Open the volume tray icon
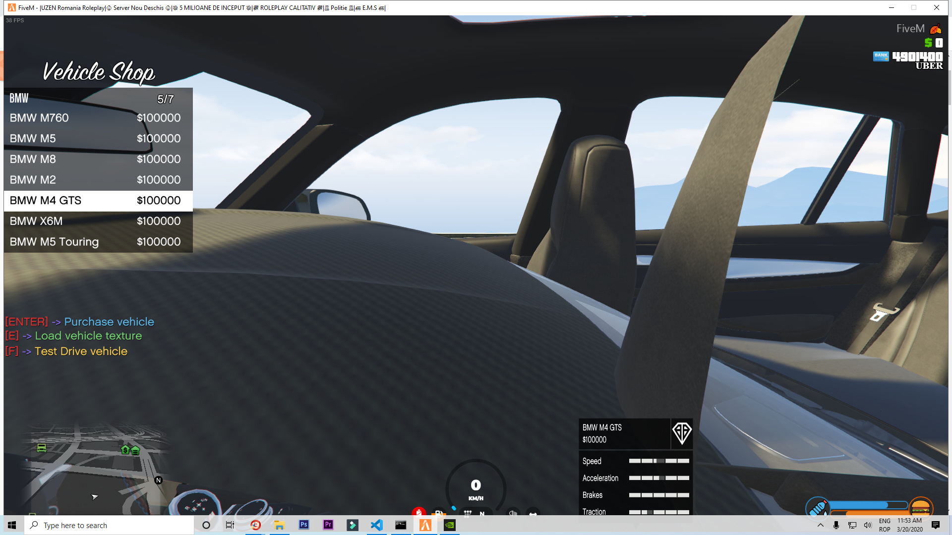 pyautogui.click(x=868, y=525)
